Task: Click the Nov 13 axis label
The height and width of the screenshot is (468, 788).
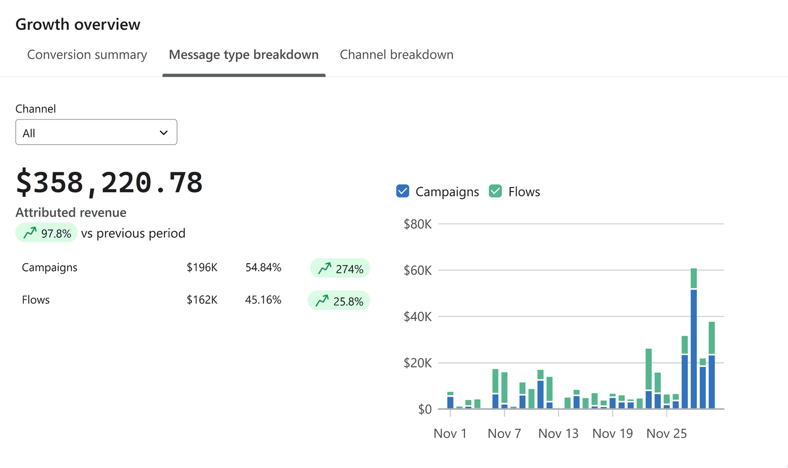Action: [558, 434]
